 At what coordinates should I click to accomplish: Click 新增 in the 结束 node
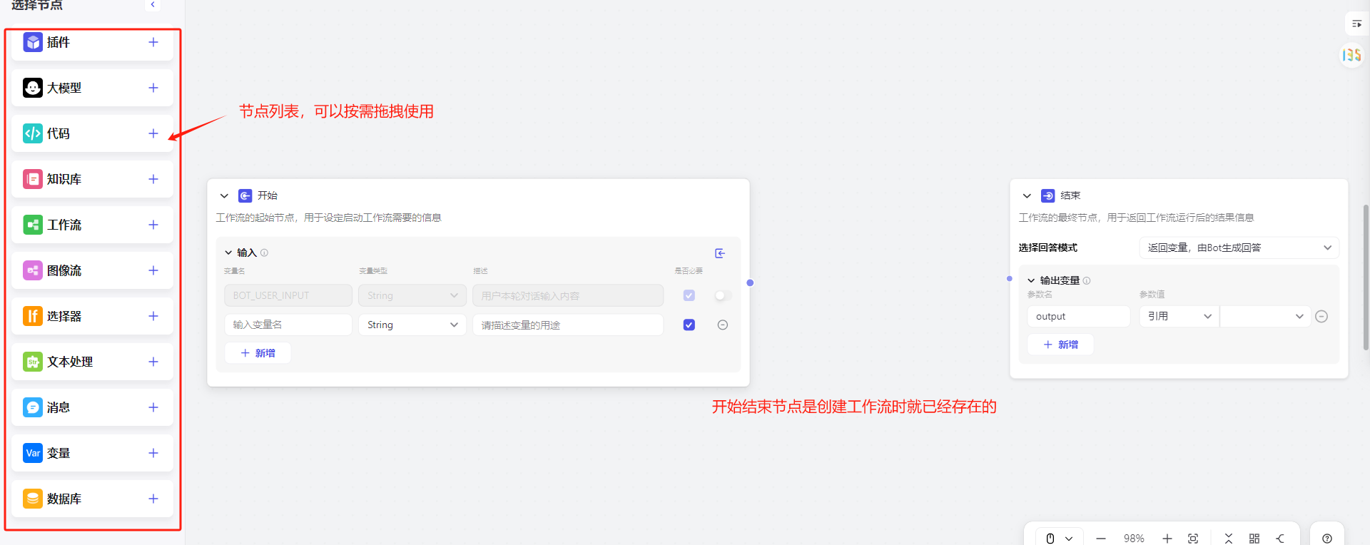[1060, 345]
